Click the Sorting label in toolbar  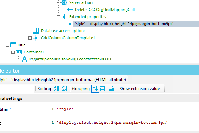(44, 89)
